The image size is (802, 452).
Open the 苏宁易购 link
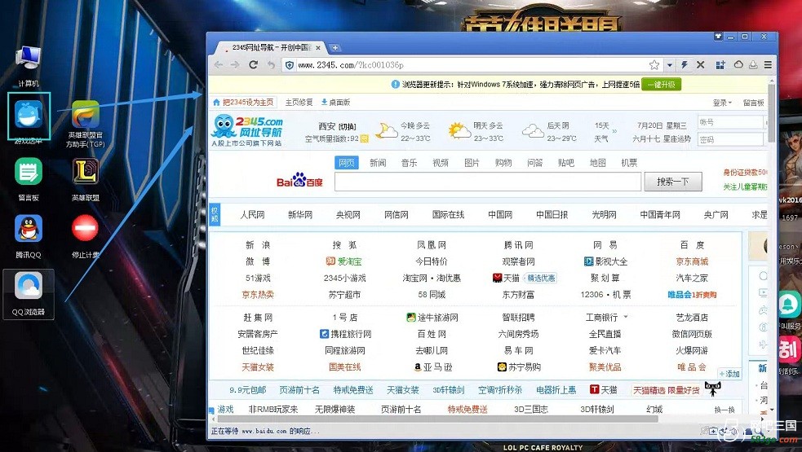tap(519, 366)
